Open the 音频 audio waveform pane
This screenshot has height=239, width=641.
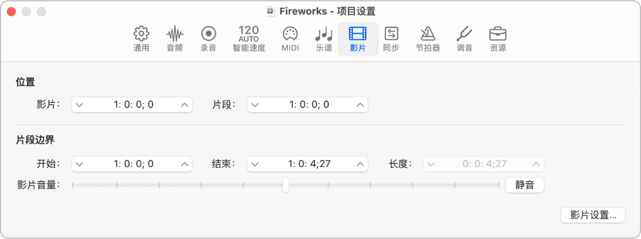pos(175,34)
